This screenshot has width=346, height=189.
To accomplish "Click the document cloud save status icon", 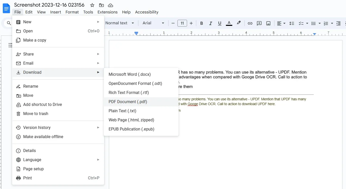I will 110,5.
